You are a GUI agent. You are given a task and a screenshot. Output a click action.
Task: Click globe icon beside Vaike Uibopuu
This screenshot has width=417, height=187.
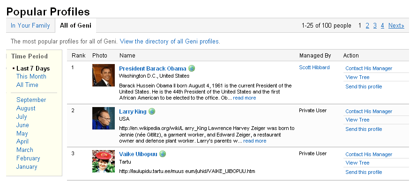[x=163, y=154]
